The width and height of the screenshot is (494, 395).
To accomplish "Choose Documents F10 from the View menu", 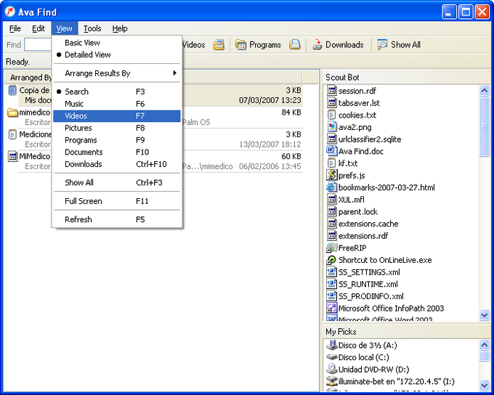I will click(117, 152).
